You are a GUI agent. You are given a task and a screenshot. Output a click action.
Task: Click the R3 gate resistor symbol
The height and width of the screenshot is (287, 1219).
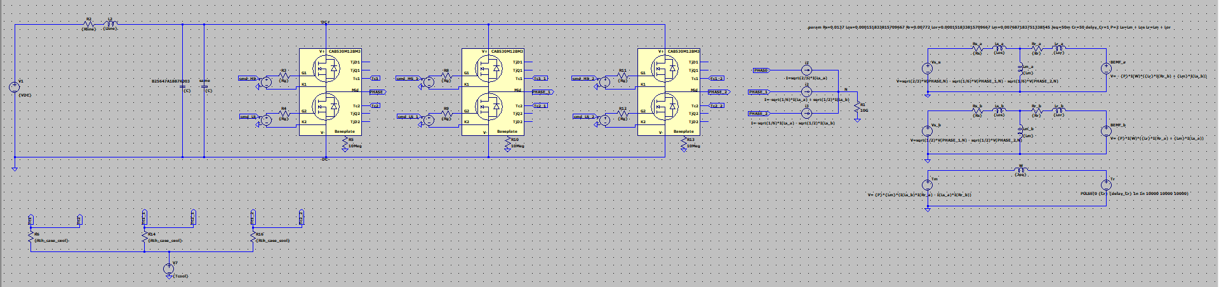pyautogui.click(x=284, y=76)
